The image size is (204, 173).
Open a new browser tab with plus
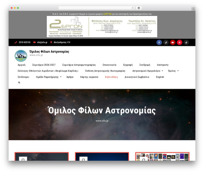pyautogui.click(x=193, y=9)
